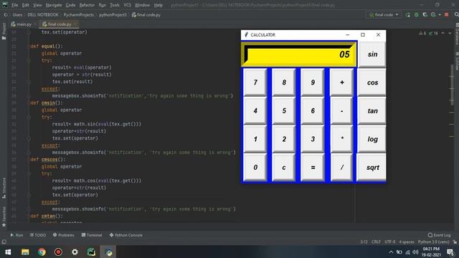Click the 4 spaces indent entry
Image resolution: width=459 pixels, height=258 pixels.
click(x=407, y=242)
